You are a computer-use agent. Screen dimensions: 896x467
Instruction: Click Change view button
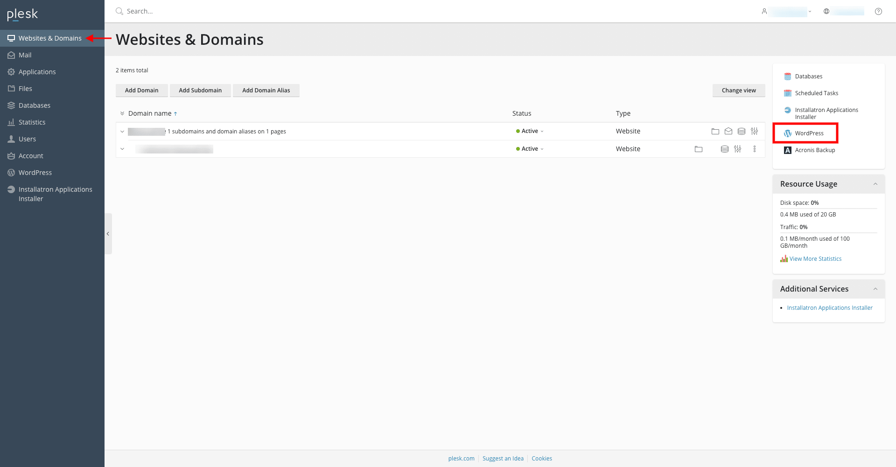(739, 91)
